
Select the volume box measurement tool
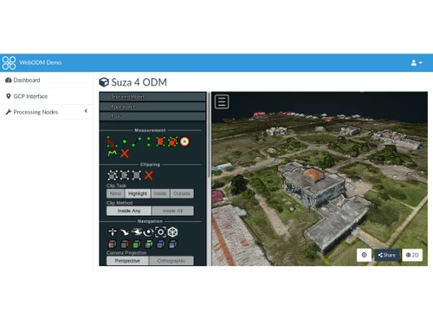coord(172,141)
